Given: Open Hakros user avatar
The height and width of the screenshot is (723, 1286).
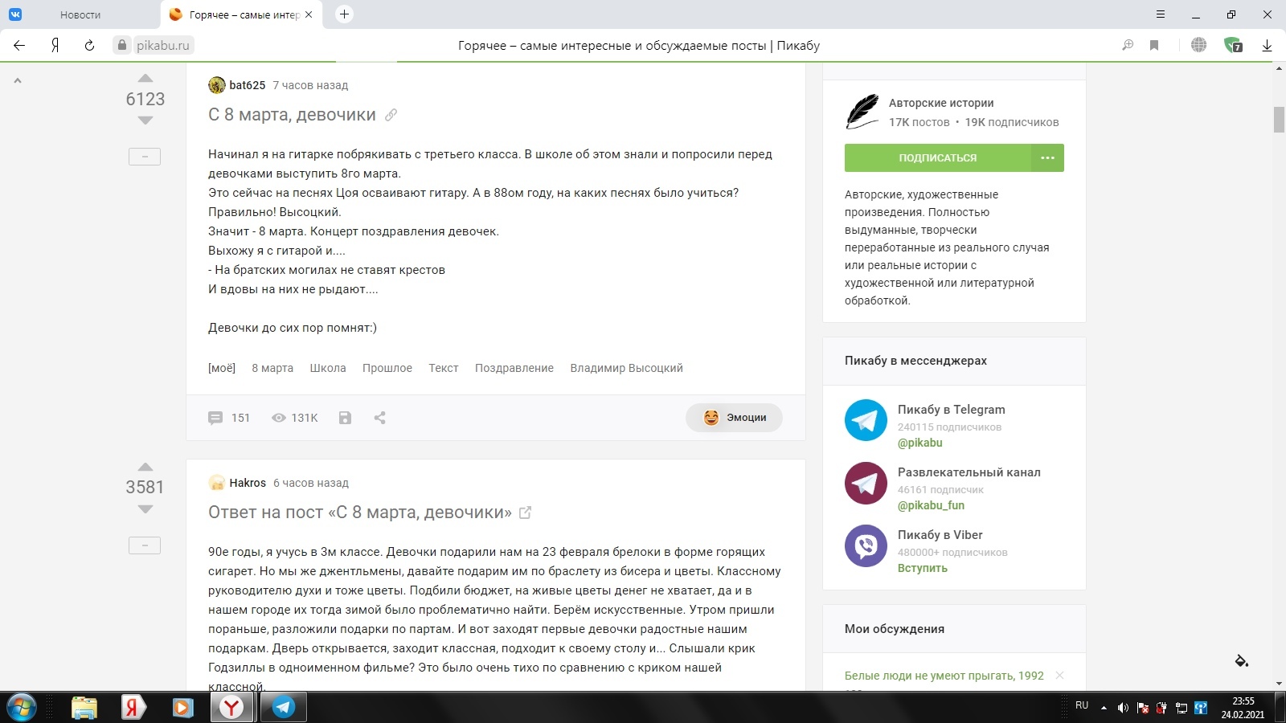Looking at the screenshot, I should 216,483.
